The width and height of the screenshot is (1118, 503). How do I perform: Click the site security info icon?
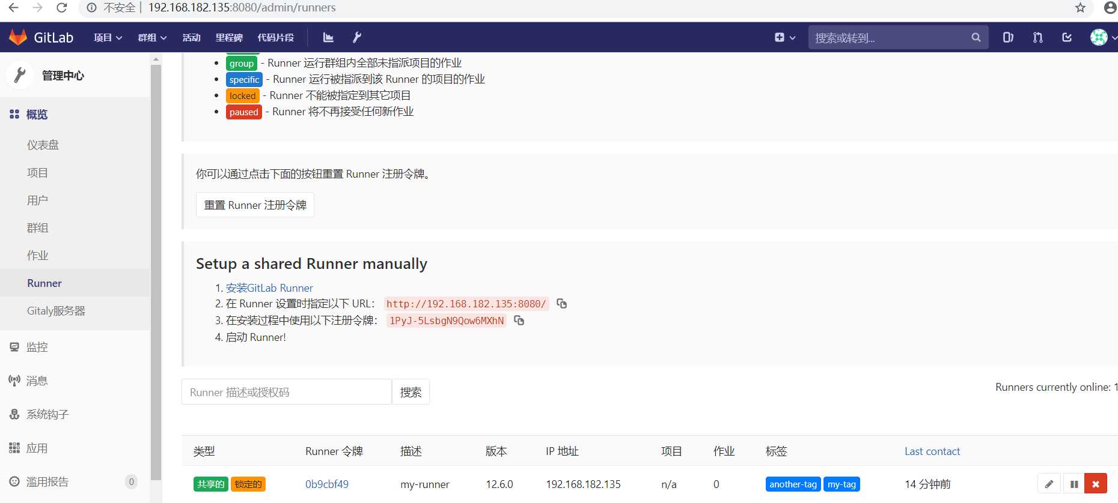pos(91,8)
